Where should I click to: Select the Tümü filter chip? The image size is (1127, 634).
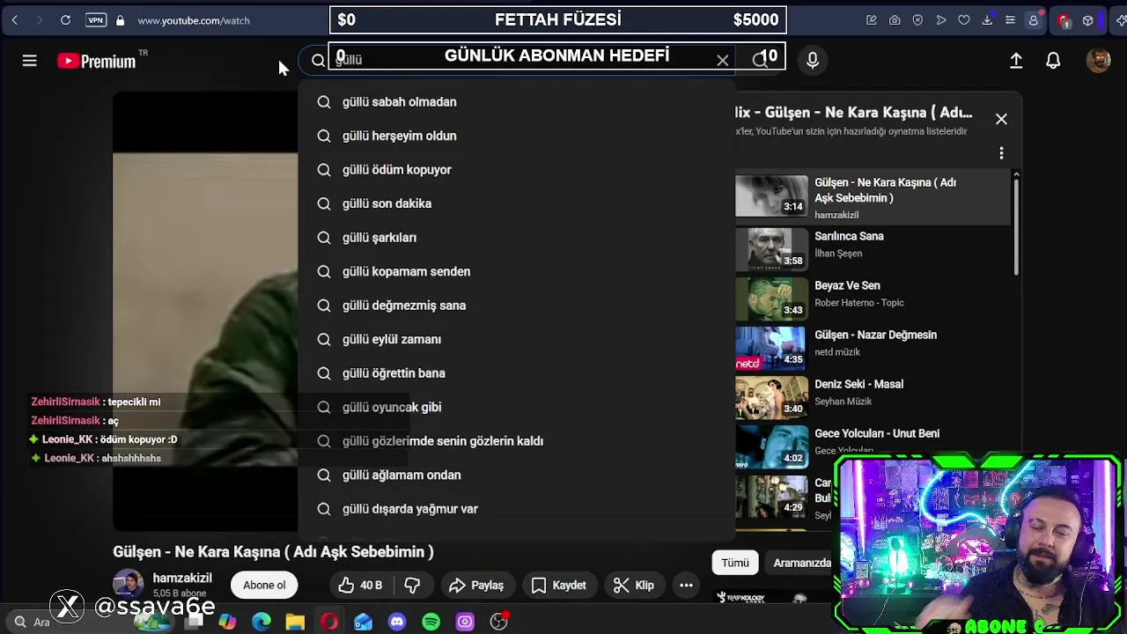[735, 563]
